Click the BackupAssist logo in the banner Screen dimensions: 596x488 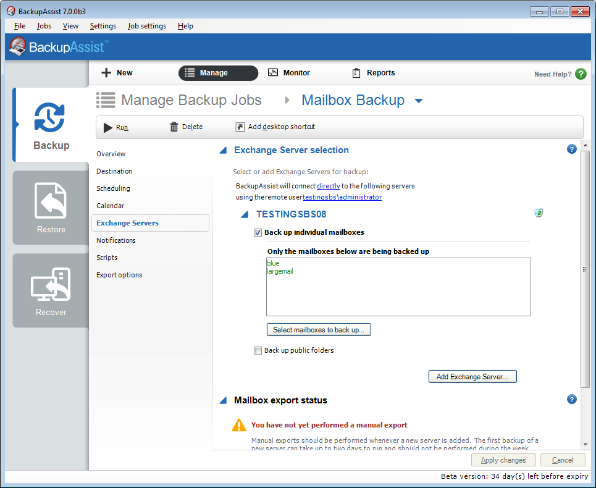58,46
